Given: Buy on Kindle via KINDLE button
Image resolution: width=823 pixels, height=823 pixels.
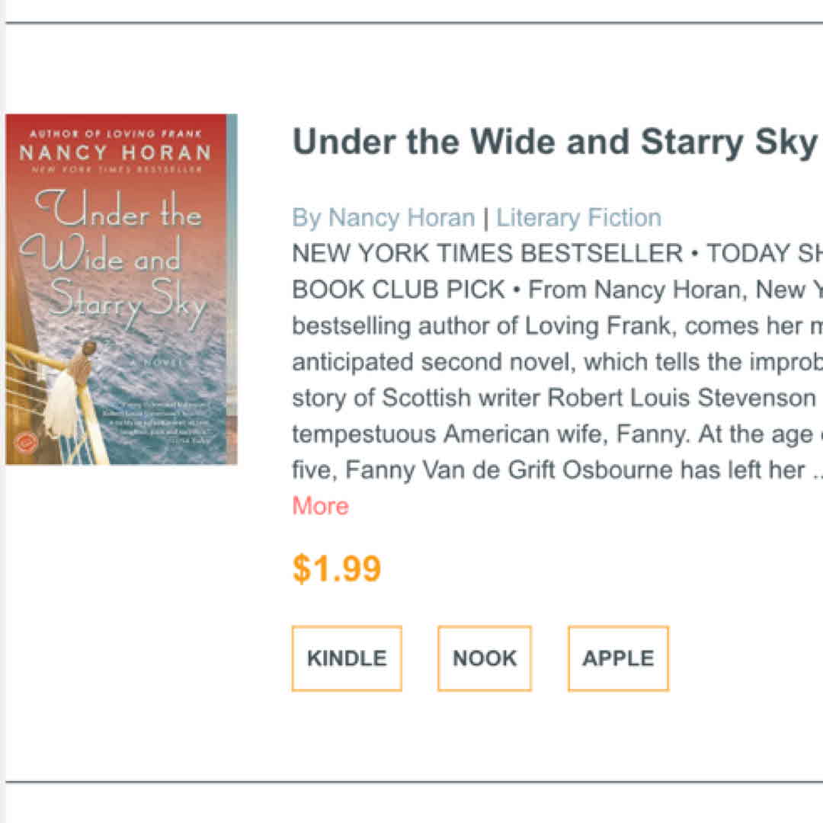Looking at the screenshot, I should pos(347,658).
